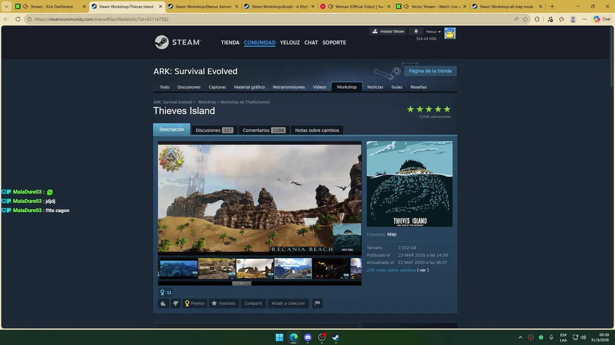Select the Reseñas tab
This screenshot has width=615, height=345.
coord(418,87)
